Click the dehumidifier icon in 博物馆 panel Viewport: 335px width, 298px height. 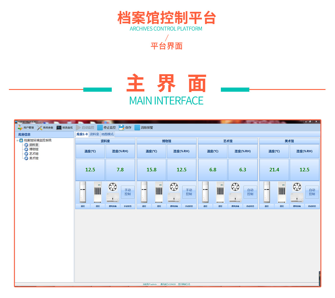tap(159, 192)
